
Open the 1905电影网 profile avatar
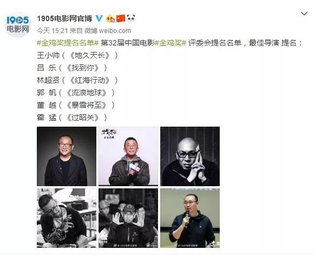(x=18, y=24)
